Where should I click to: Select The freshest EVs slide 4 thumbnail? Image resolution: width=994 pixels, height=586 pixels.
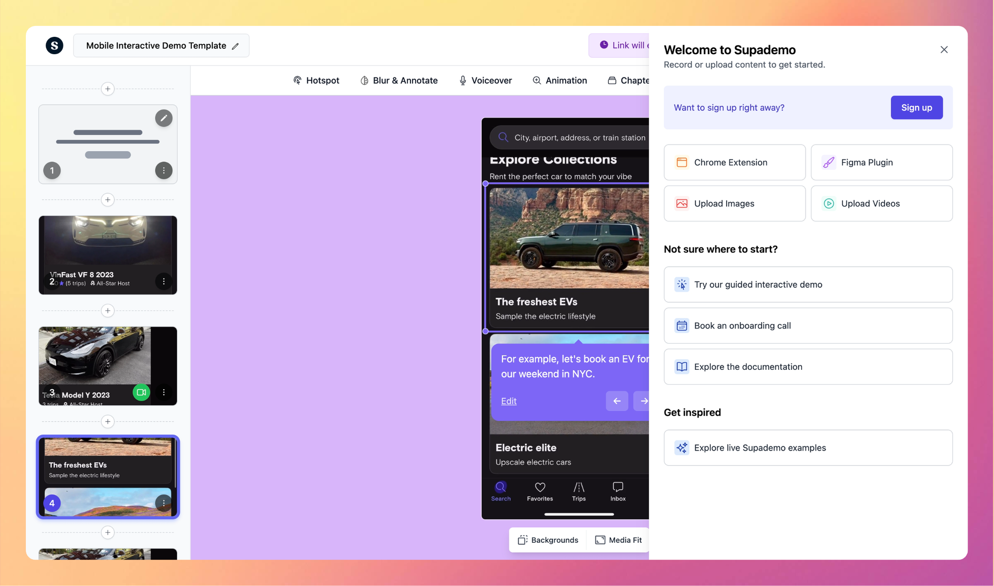(108, 477)
